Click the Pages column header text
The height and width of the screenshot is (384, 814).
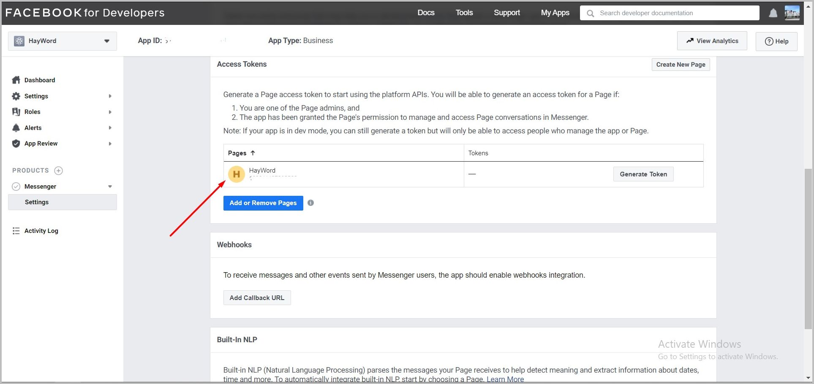click(237, 153)
